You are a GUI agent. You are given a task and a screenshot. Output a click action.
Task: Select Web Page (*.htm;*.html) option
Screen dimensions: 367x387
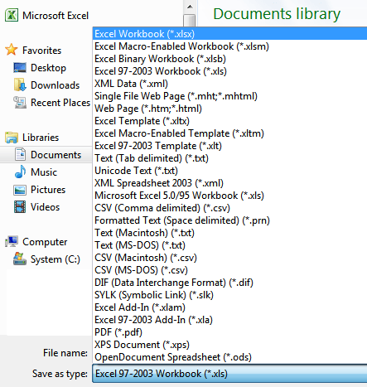point(229,109)
